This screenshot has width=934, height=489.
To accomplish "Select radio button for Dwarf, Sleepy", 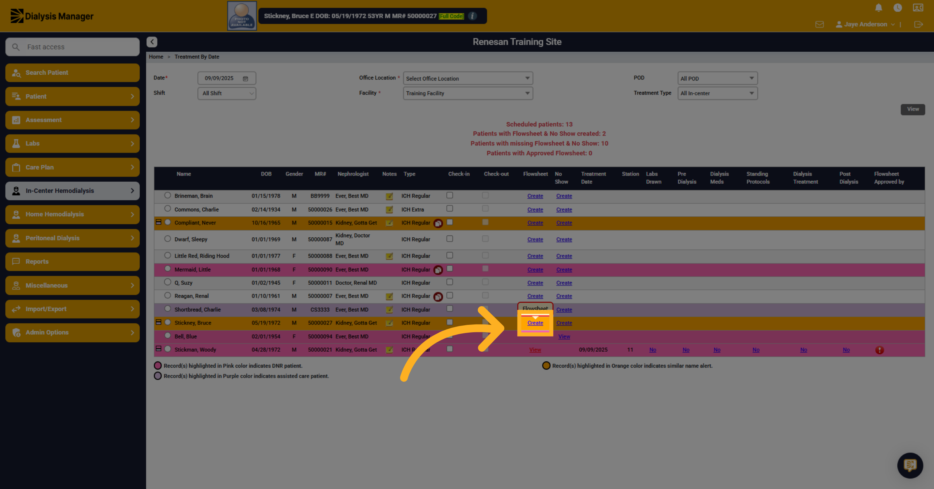I will pyautogui.click(x=167, y=239).
